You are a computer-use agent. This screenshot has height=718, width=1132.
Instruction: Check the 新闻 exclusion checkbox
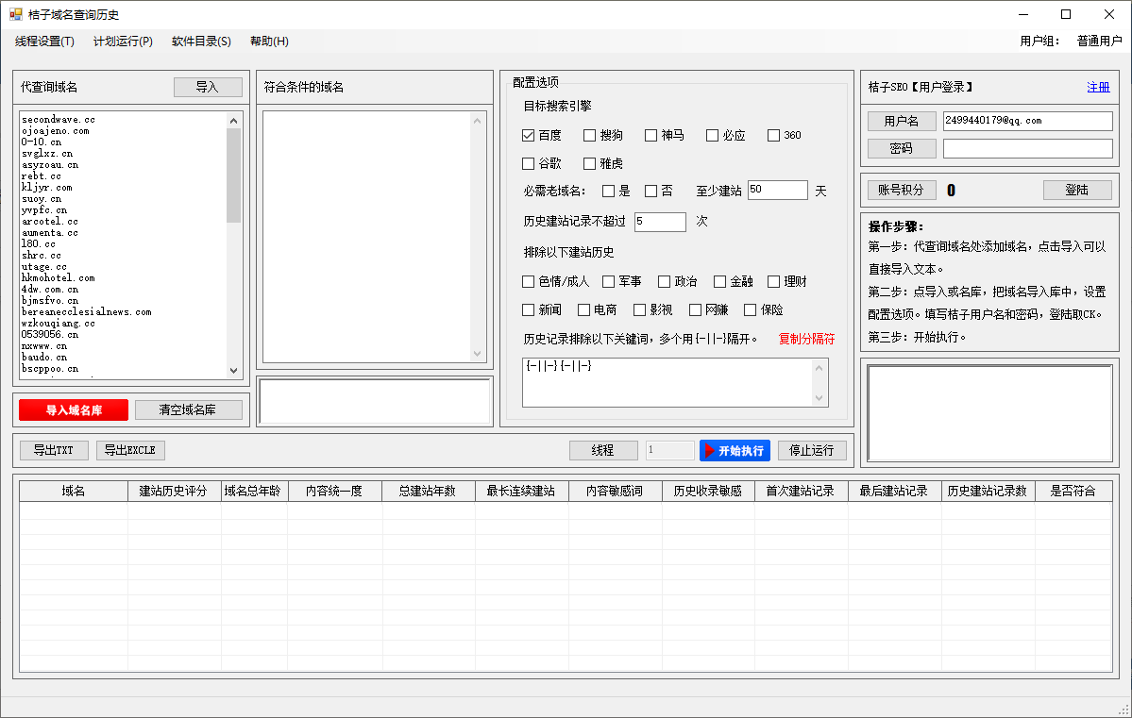point(529,309)
